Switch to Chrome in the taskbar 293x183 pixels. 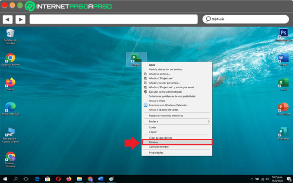(90, 179)
